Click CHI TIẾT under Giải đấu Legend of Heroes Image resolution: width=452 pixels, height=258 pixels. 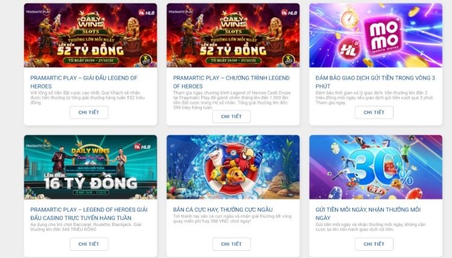89,113
